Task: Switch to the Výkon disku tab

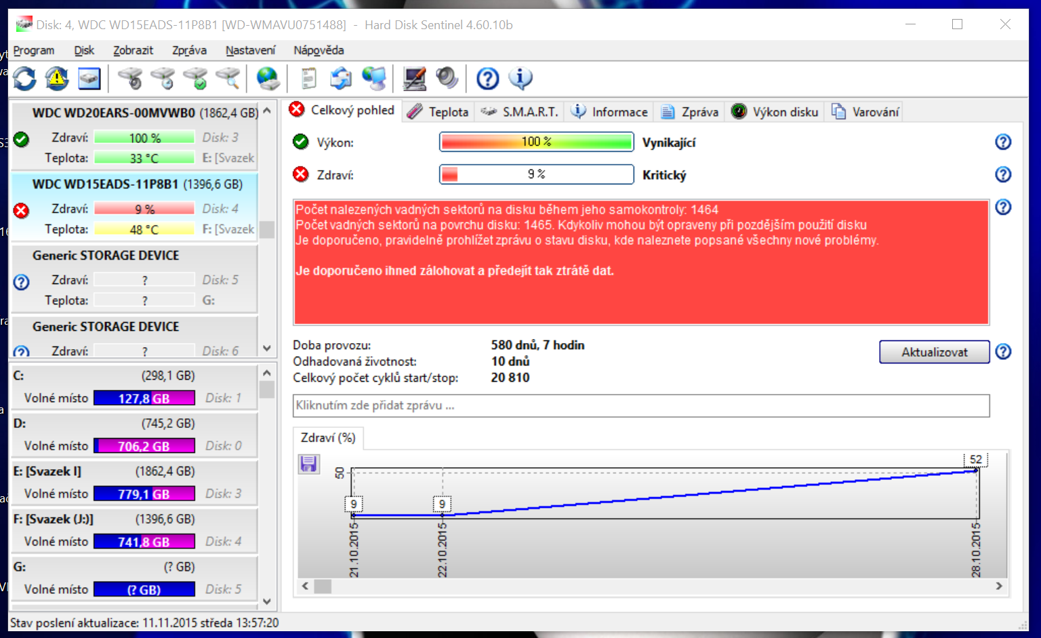Action: (775, 112)
